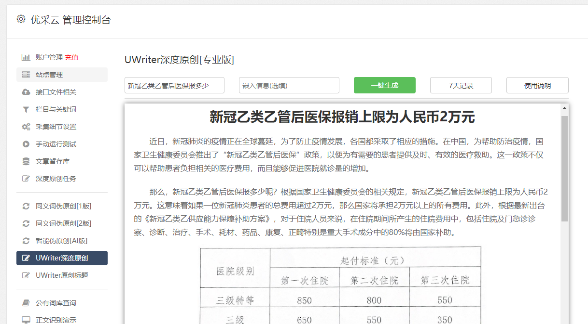Screen dimensions: 588x324
Task: Click the edit icon for UWriter深度原创
Action: point(26,258)
